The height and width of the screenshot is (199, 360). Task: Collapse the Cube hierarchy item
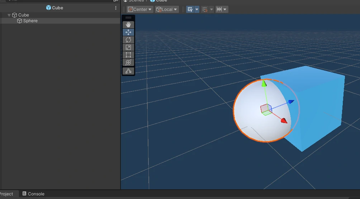coord(9,15)
